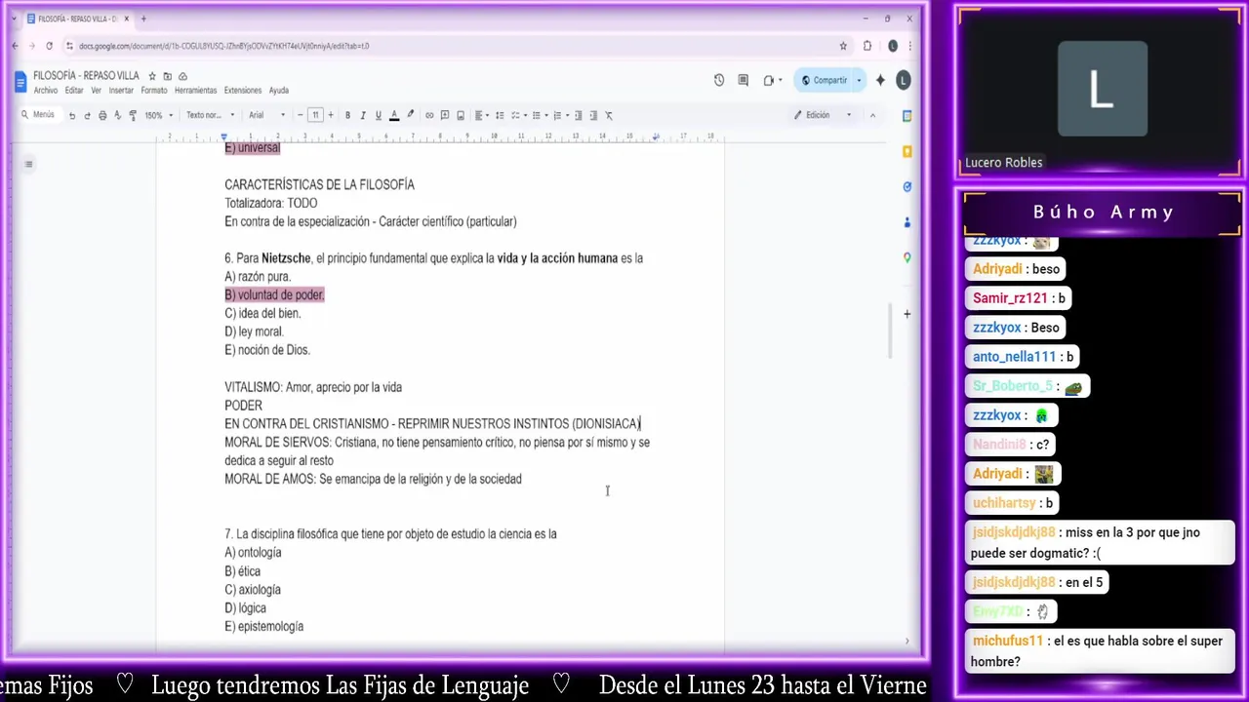Click the browser reload button
Screen dimensions: 1249x702
tap(49, 46)
